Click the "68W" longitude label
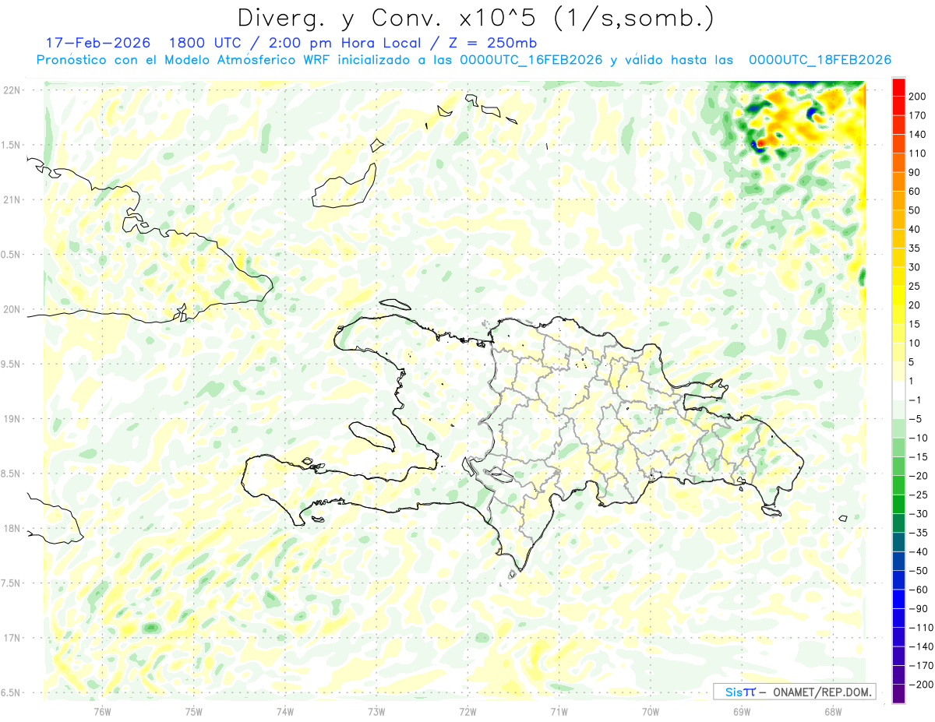The width and height of the screenshot is (935, 722). pos(833,712)
